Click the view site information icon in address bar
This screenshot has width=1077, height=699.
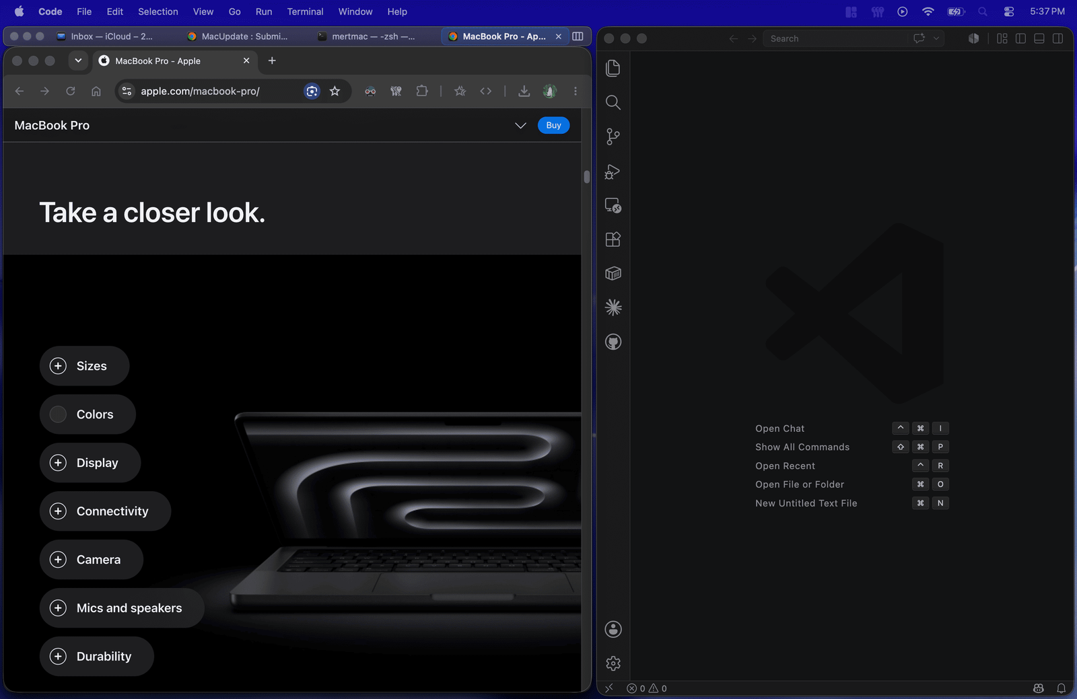coord(127,91)
